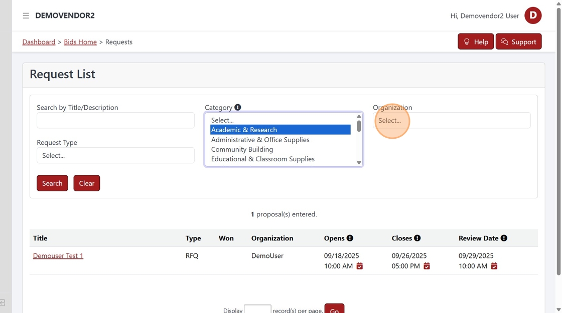The height and width of the screenshot is (313, 562).
Task: Click the 09/26/2025 closes date
Action: point(409,256)
